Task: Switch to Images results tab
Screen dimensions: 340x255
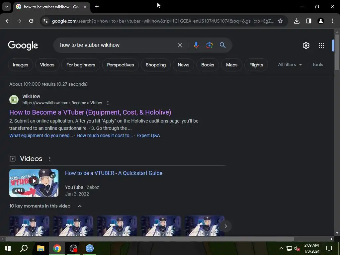Action: [21, 65]
